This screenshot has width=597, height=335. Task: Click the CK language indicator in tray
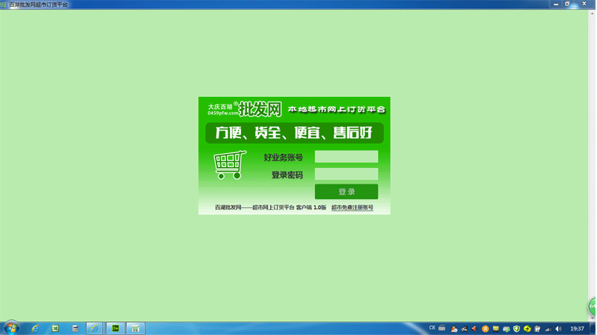[x=432, y=328]
